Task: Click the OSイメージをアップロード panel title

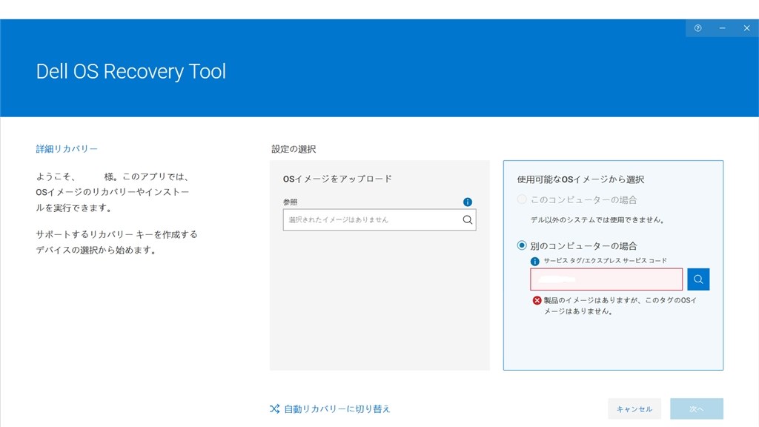Action: [337, 179]
